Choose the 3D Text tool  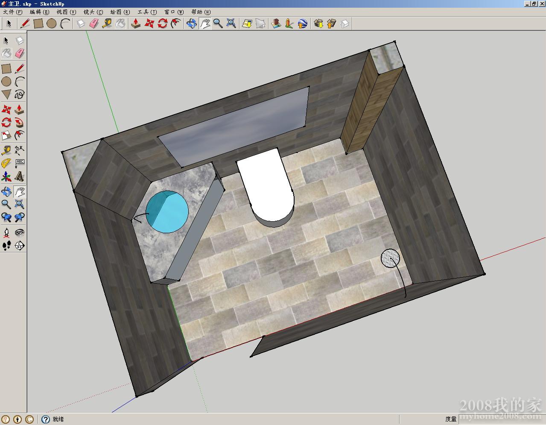click(x=20, y=176)
